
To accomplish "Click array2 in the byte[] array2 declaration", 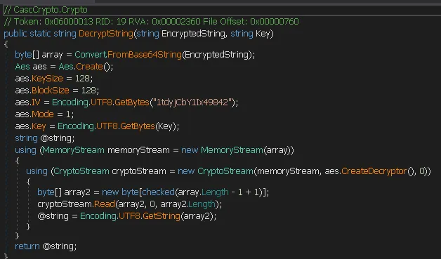I will (77, 192).
